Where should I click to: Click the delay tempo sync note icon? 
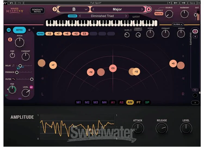(x=13, y=66)
